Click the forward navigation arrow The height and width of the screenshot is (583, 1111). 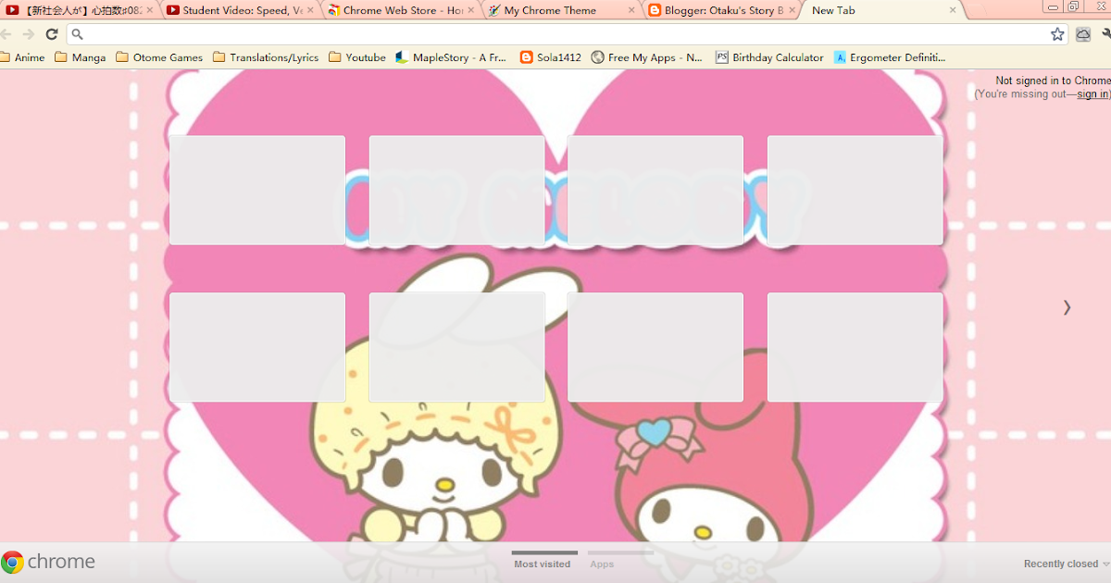[29, 34]
